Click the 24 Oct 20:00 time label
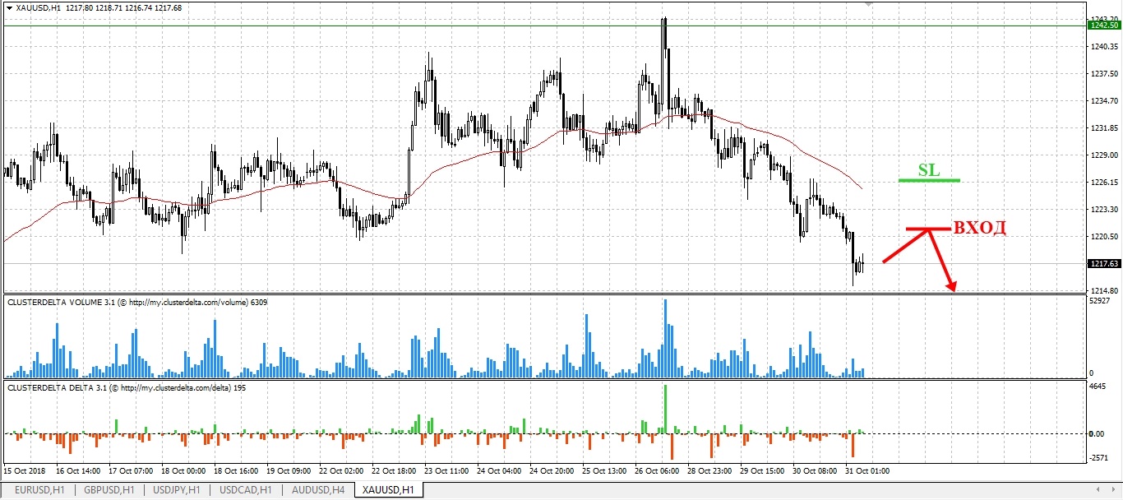This screenshot has height=500, width=1123. click(553, 471)
